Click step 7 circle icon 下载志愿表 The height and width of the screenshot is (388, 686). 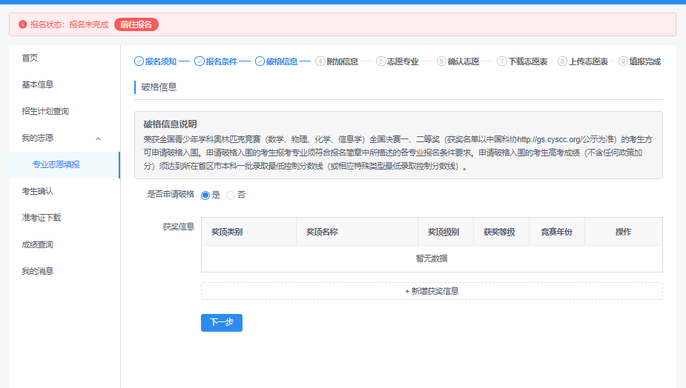point(502,61)
